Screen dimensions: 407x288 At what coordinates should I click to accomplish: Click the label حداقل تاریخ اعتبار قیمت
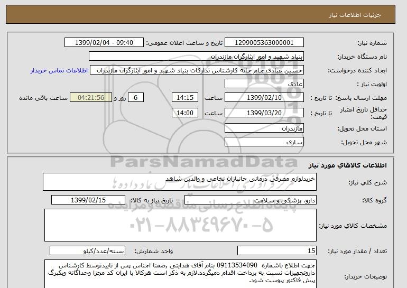click(x=364, y=114)
